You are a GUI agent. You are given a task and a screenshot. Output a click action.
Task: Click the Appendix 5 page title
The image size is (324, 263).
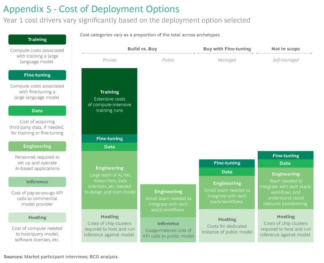coord(91,9)
